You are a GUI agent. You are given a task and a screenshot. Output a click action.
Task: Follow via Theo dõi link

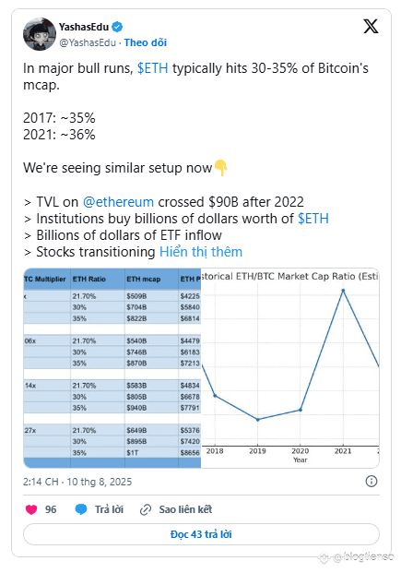146,42
